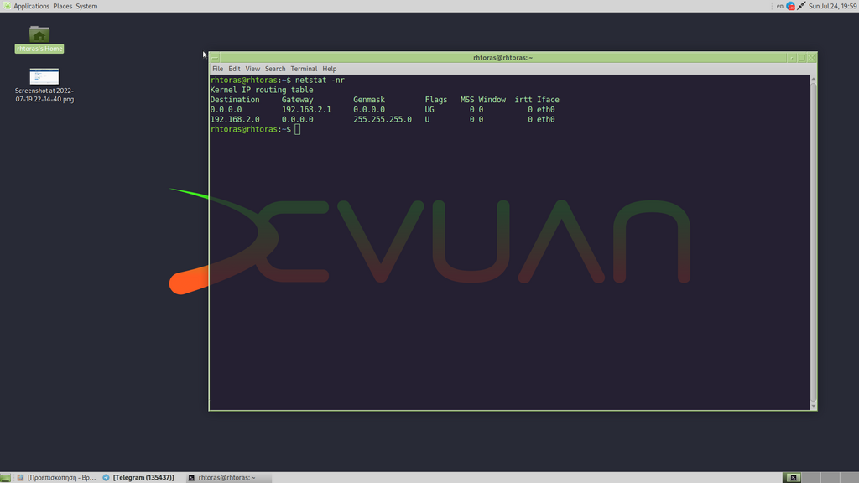859x483 pixels.
Task: Open the terminal View menu
Action: coord(252,69)
